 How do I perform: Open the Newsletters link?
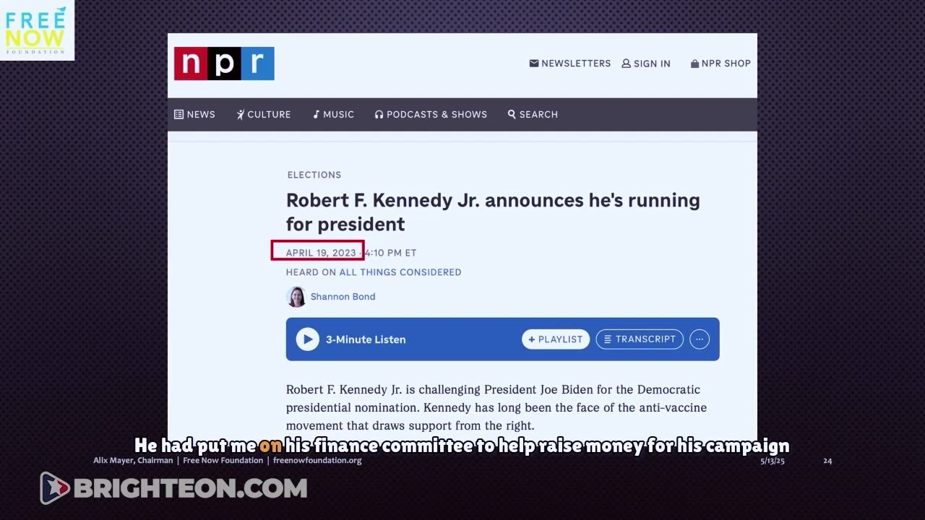570,64
